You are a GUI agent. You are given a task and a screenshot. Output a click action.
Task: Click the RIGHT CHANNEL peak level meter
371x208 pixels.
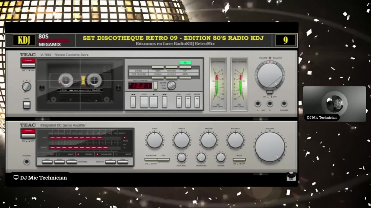pyautogui.click(x=239, y=84)
